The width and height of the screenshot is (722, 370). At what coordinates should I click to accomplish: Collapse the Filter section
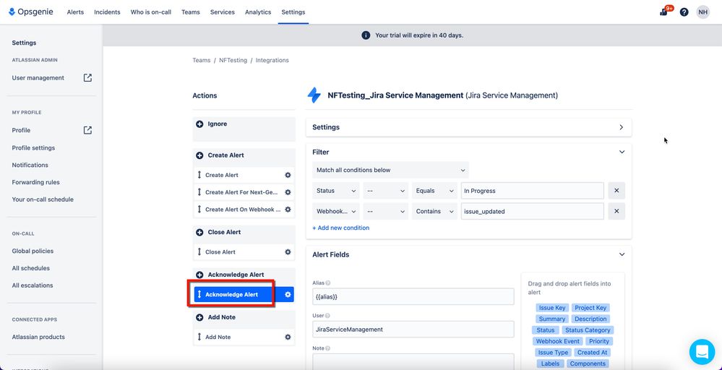[x=622, y=152]
